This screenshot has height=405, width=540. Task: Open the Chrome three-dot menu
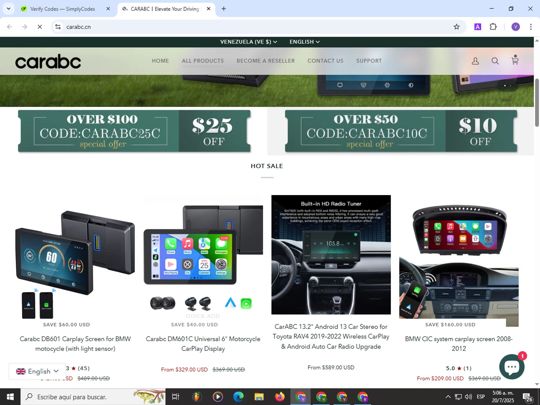click(531, 27)
